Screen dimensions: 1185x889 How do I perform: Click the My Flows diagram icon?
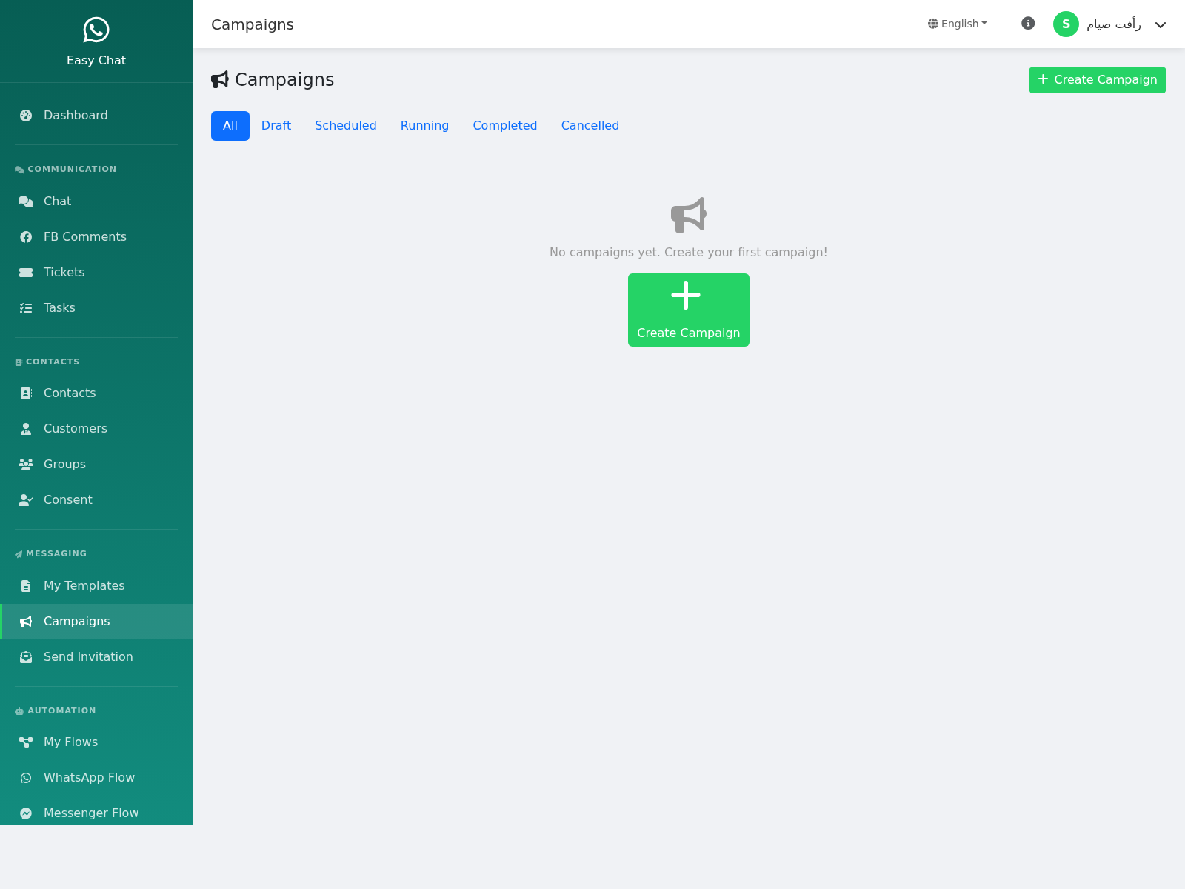pyautogui.click(x=26, y=742)
